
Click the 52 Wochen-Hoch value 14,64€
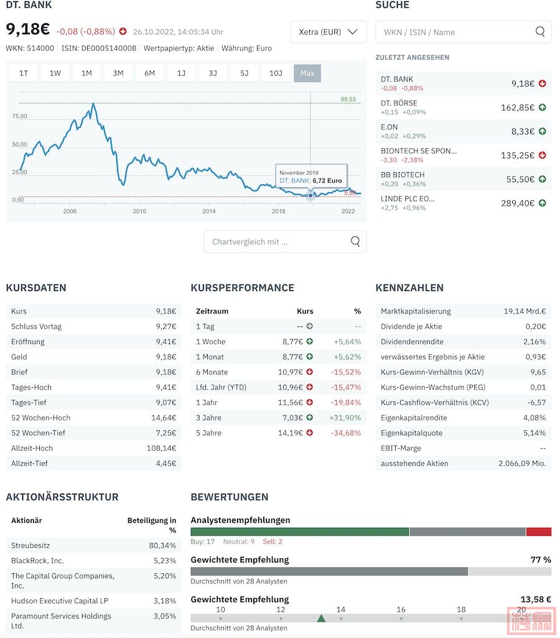(x=164, y=418)
